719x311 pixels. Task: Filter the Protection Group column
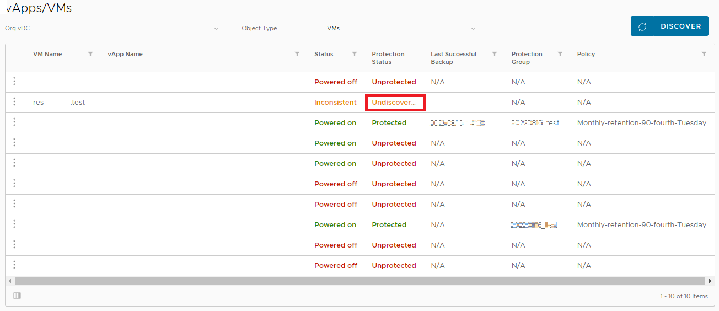click(560, 54)
